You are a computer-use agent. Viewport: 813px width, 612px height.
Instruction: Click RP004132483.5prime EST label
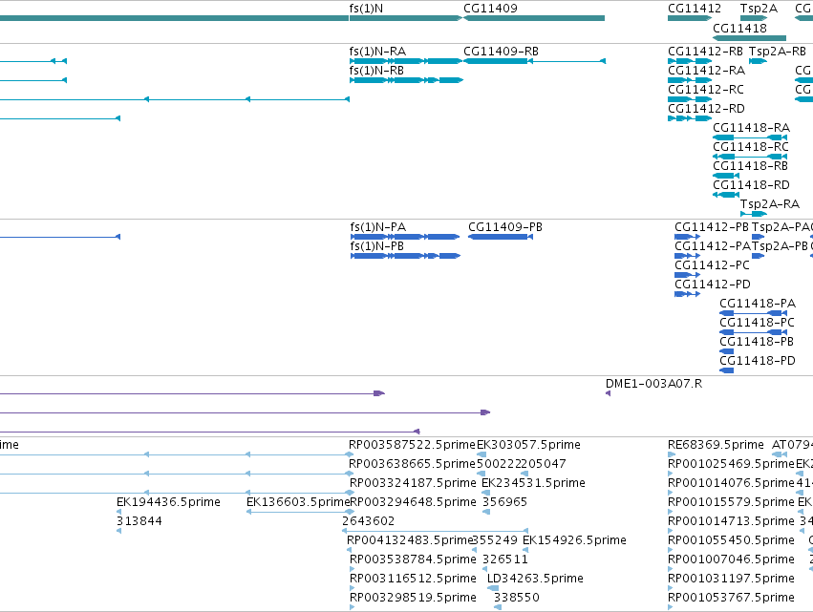(410, 540)
